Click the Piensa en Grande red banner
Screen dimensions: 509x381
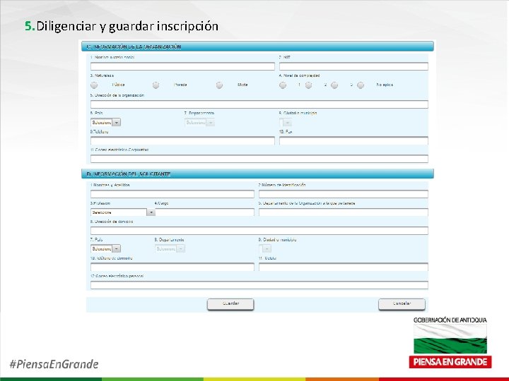pyautogui.click(x=450, y=362)
